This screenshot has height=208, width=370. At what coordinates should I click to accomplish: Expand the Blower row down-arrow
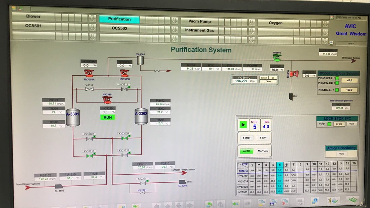click(92, 18)
